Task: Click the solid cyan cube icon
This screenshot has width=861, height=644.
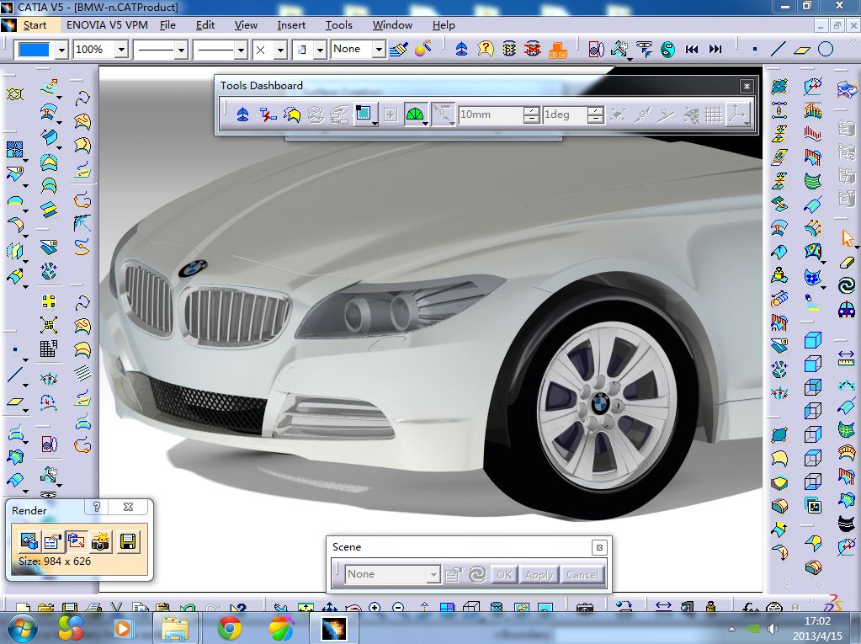Action: 813,340
